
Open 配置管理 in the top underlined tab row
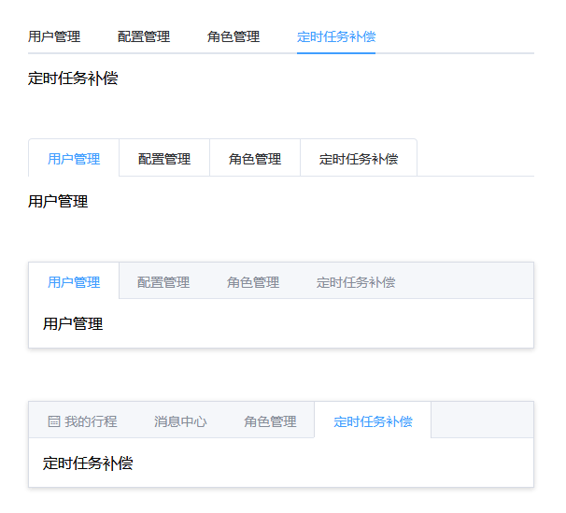(x=144, y=37)
